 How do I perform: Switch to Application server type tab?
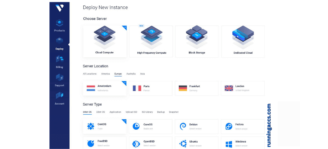[x=115, y=112]
